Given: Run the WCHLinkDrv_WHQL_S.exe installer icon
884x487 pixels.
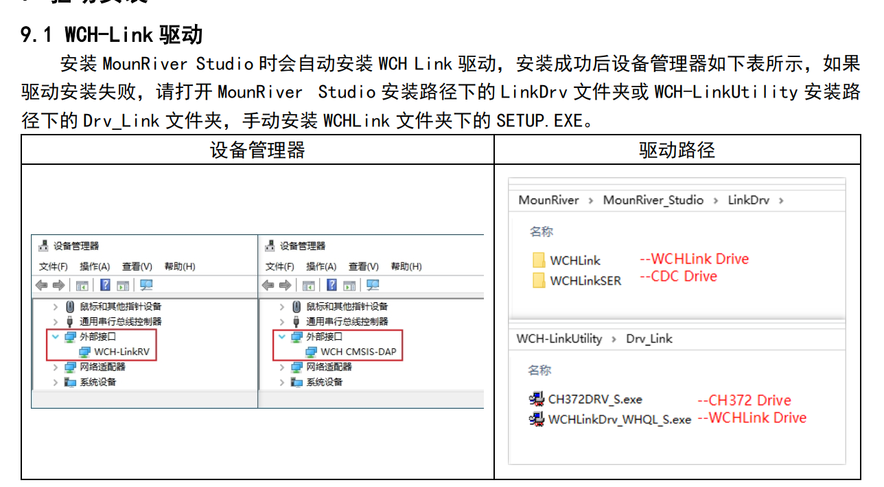Looking at the screenshot, I should 537,419.
